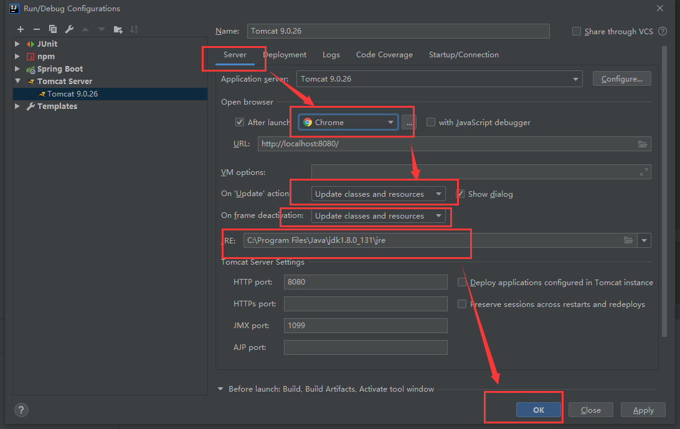Viewport: 680px width, 429px height.
Task: Expand the JUnit node arrow
Action: pyautogui.click(x=17, y=44)
